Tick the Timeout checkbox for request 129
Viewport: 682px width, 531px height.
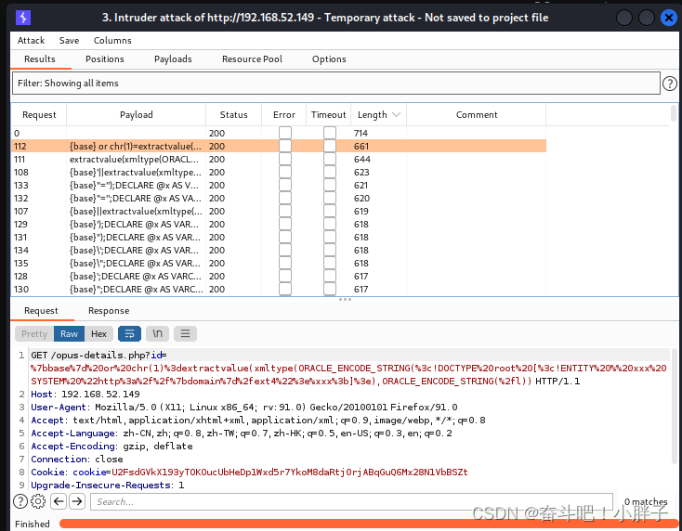click(x=330, y=225)
